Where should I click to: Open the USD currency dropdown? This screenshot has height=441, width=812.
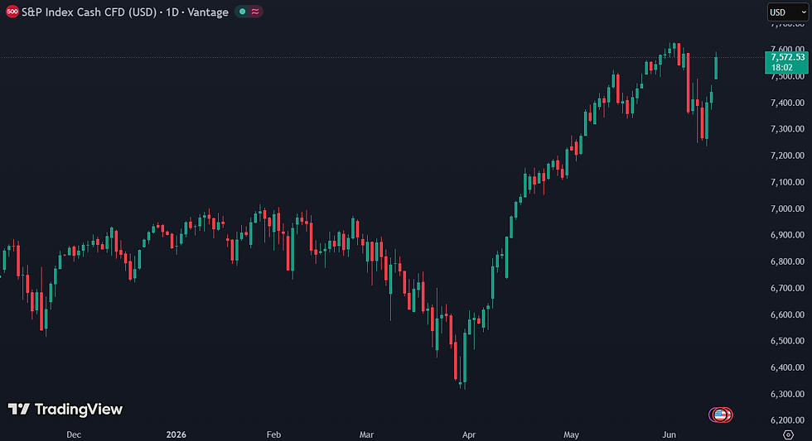click(x=787, y=12)
